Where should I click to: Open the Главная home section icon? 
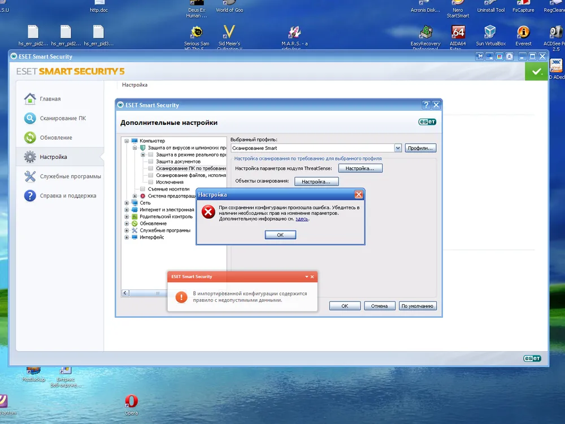pyautogui.click(x=30, y=99)
